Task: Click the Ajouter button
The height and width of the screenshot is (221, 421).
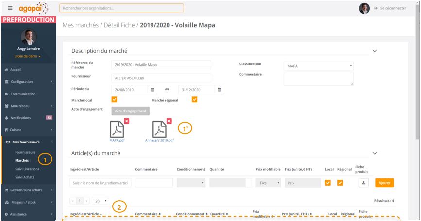Action: click(385, 183)
